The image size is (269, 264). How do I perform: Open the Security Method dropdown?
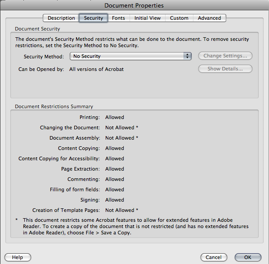coord(130,56)
